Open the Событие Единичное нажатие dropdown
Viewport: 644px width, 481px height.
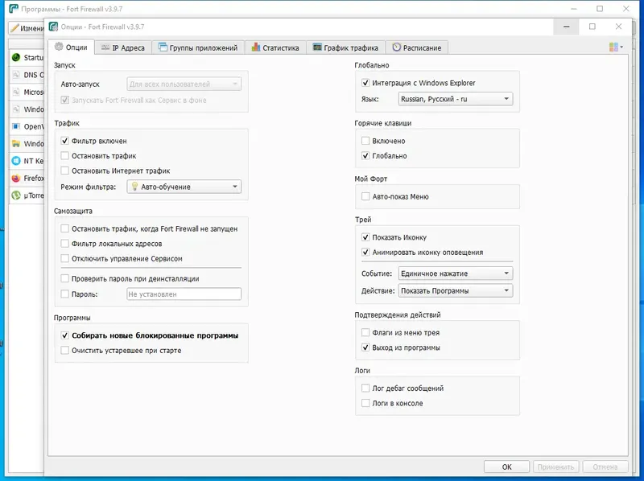(456, 273)
